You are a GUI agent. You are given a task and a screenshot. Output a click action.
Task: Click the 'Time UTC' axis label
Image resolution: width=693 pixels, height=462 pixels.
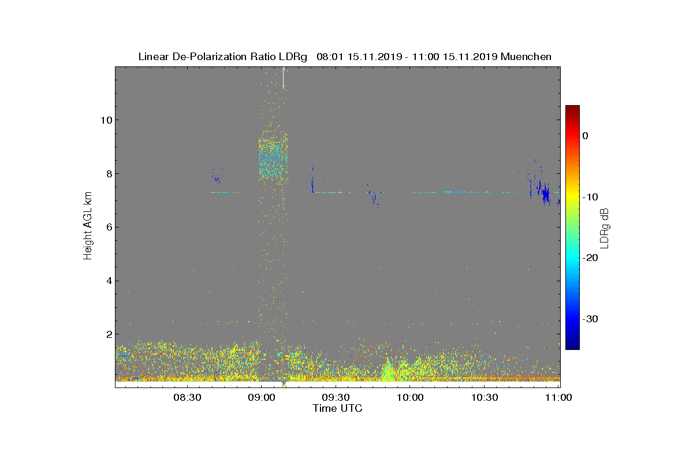[338, 408]
